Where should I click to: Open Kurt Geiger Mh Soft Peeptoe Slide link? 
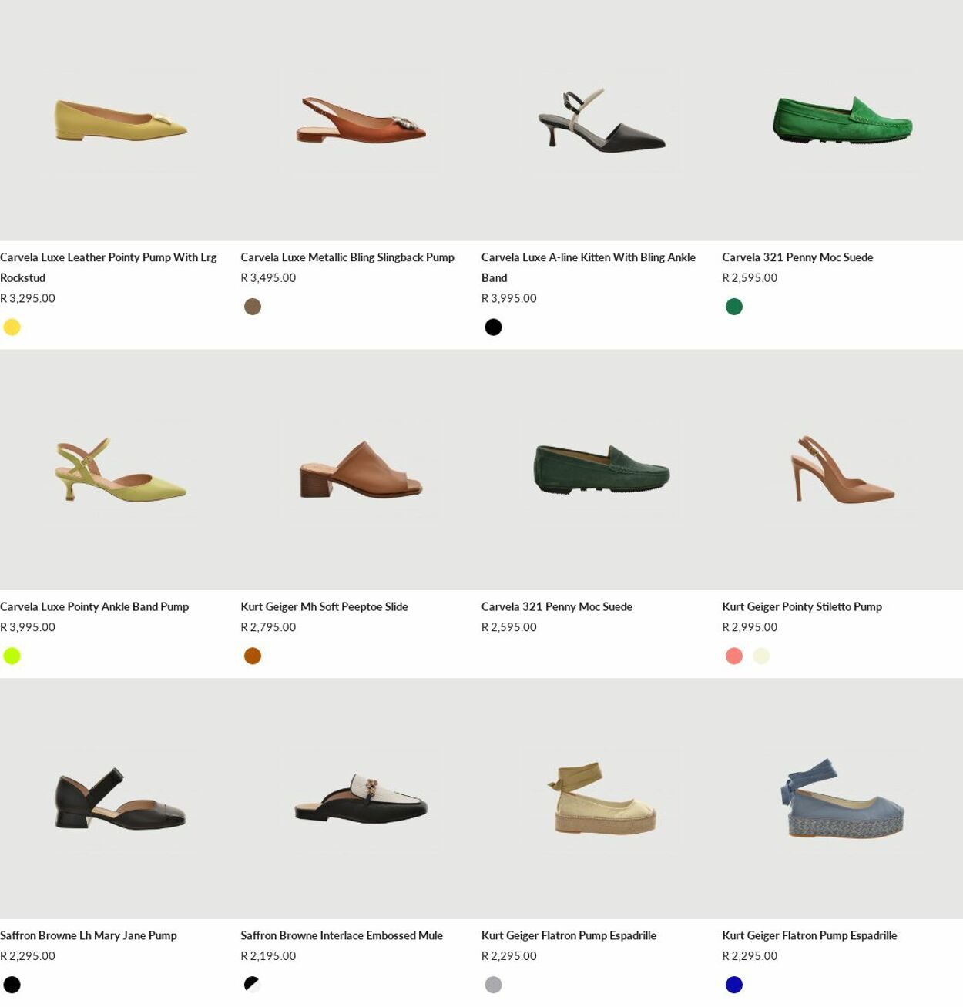click(324, 607)
